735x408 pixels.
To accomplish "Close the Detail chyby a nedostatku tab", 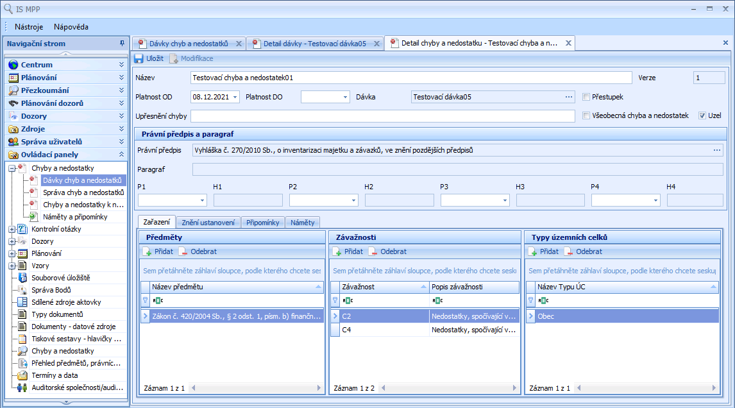I will click(569, 43).
